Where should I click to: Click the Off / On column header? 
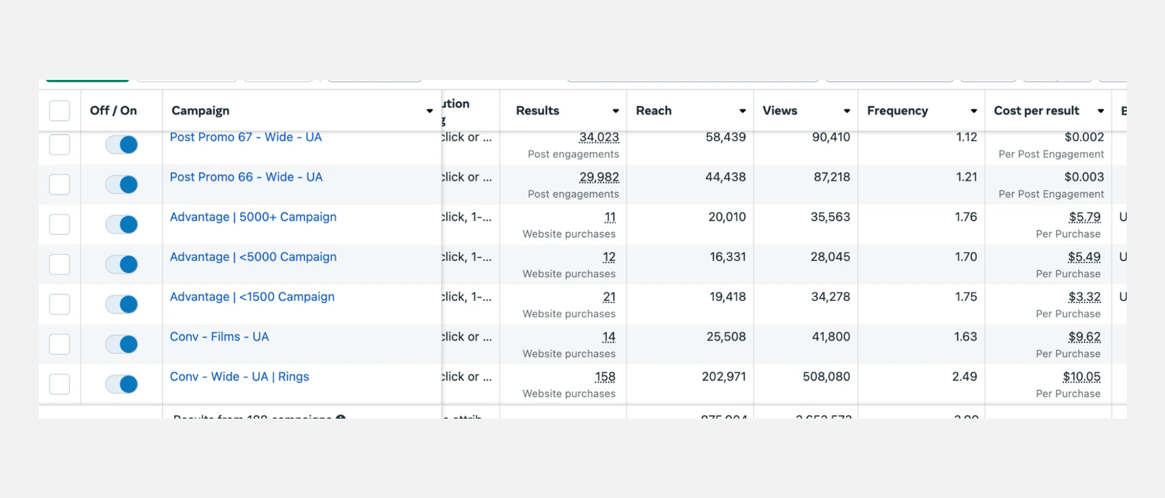(113, 111)
